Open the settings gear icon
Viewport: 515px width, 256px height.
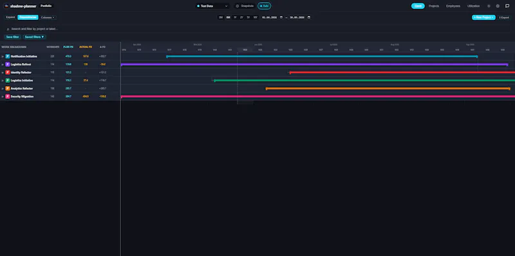(x=498, y=6)
